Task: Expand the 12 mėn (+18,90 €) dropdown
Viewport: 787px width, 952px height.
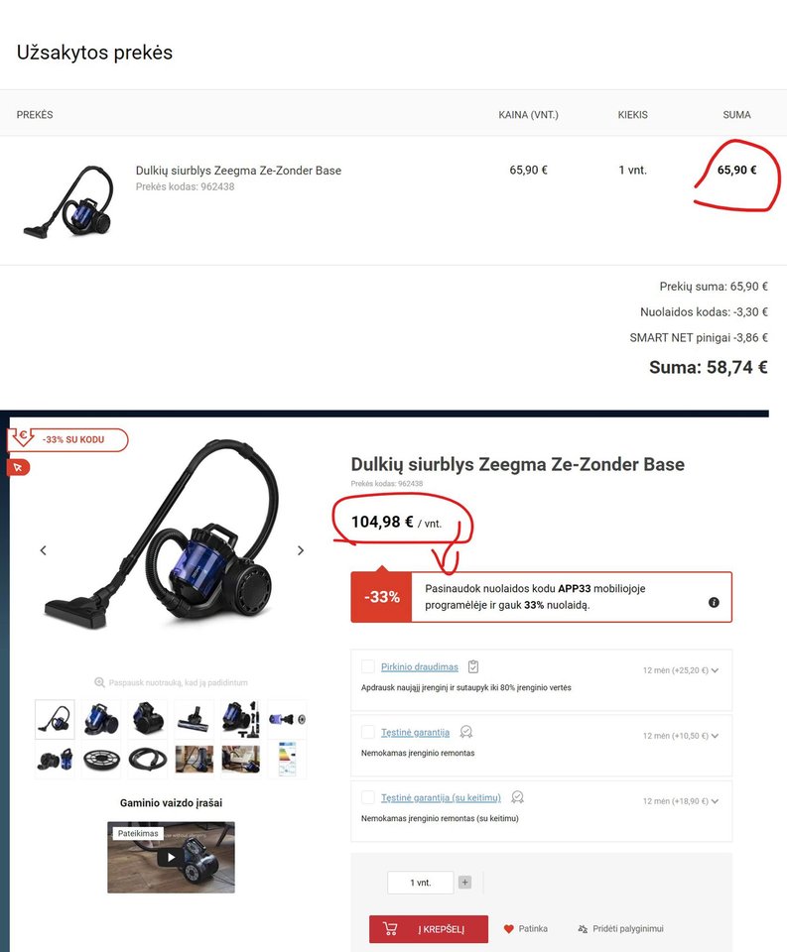Action: (x=681, y=801)
